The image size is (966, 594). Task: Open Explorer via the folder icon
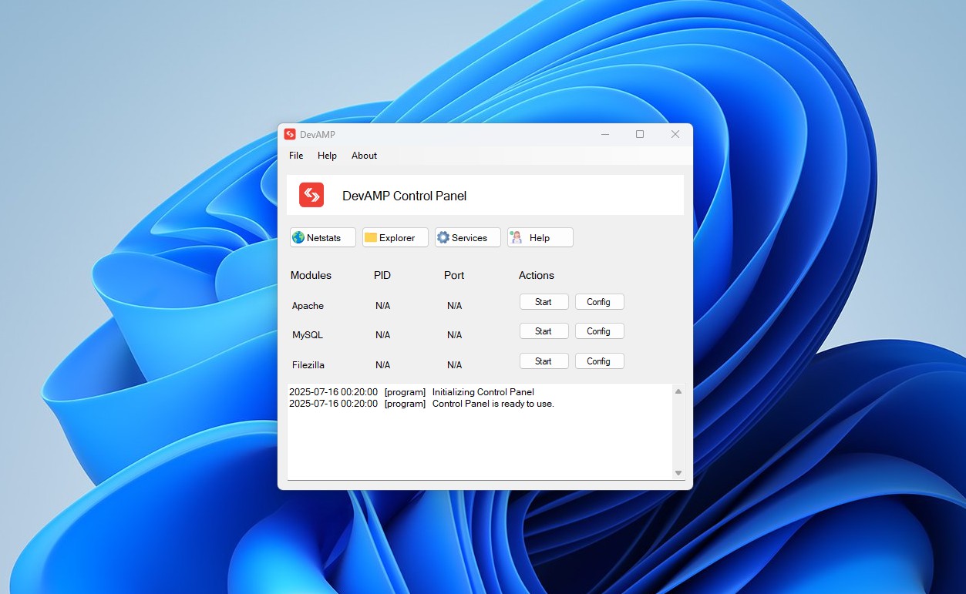coord(371,238)
